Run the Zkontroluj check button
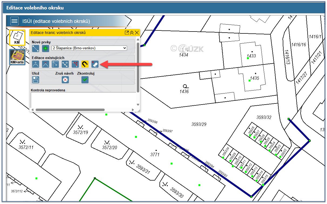The width and height of the screenshot is (327, 204). point(85,80)
